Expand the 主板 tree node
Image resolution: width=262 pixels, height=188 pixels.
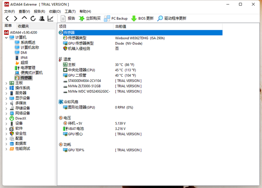[6, 83]
